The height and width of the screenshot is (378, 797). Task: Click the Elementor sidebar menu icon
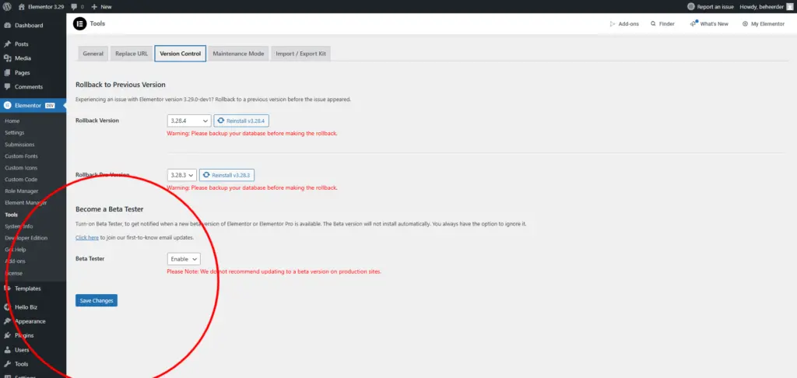point(7,106)
